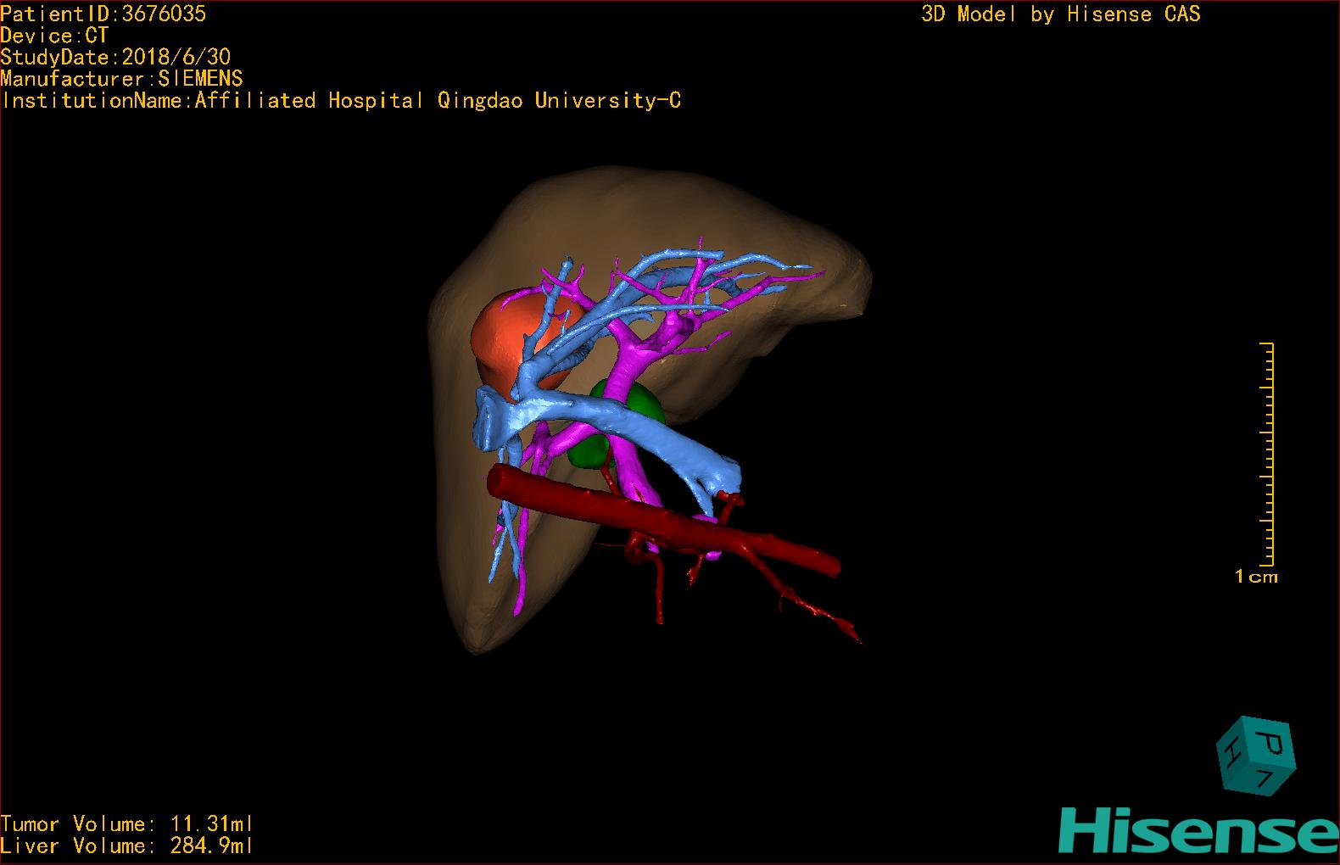This screenshot has height=865, width=1340.
Task: Click the StudyDate:2018/6/30 label
Action: click(115, 57)
